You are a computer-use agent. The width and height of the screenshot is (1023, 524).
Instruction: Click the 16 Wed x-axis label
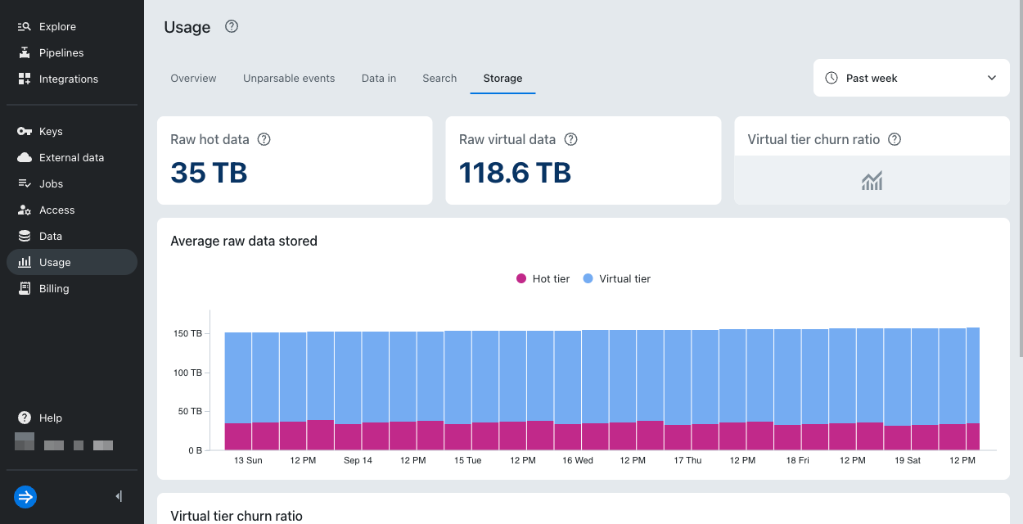578,460
